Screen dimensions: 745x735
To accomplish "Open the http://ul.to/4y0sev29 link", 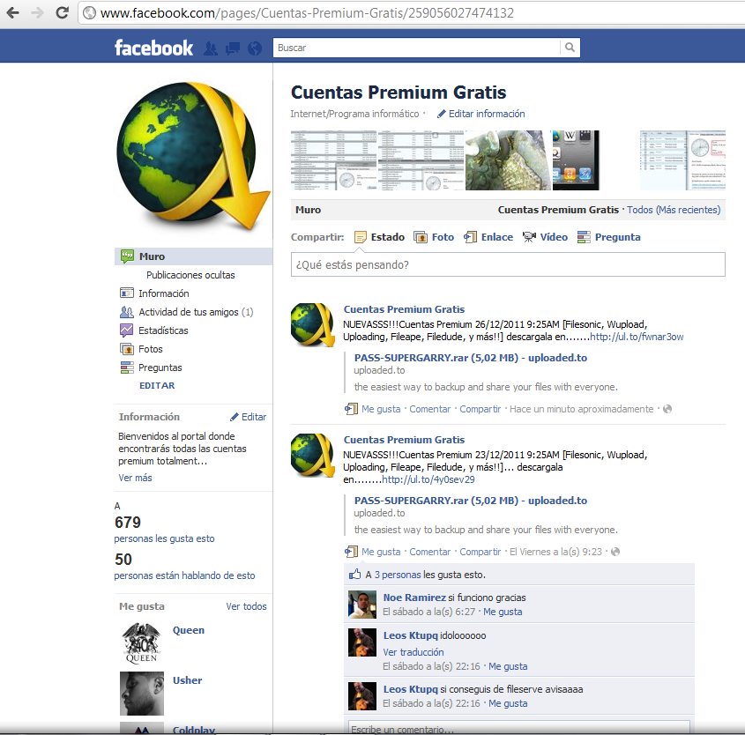I will point(428,479).
